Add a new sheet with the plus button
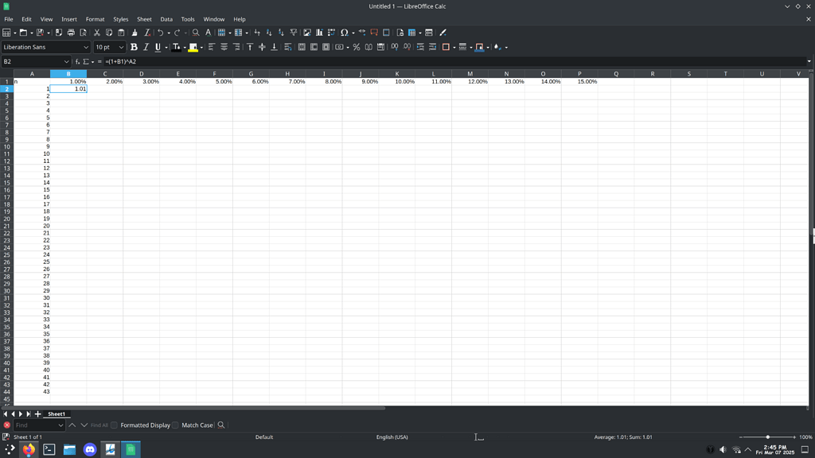 (x=37, y=413)
